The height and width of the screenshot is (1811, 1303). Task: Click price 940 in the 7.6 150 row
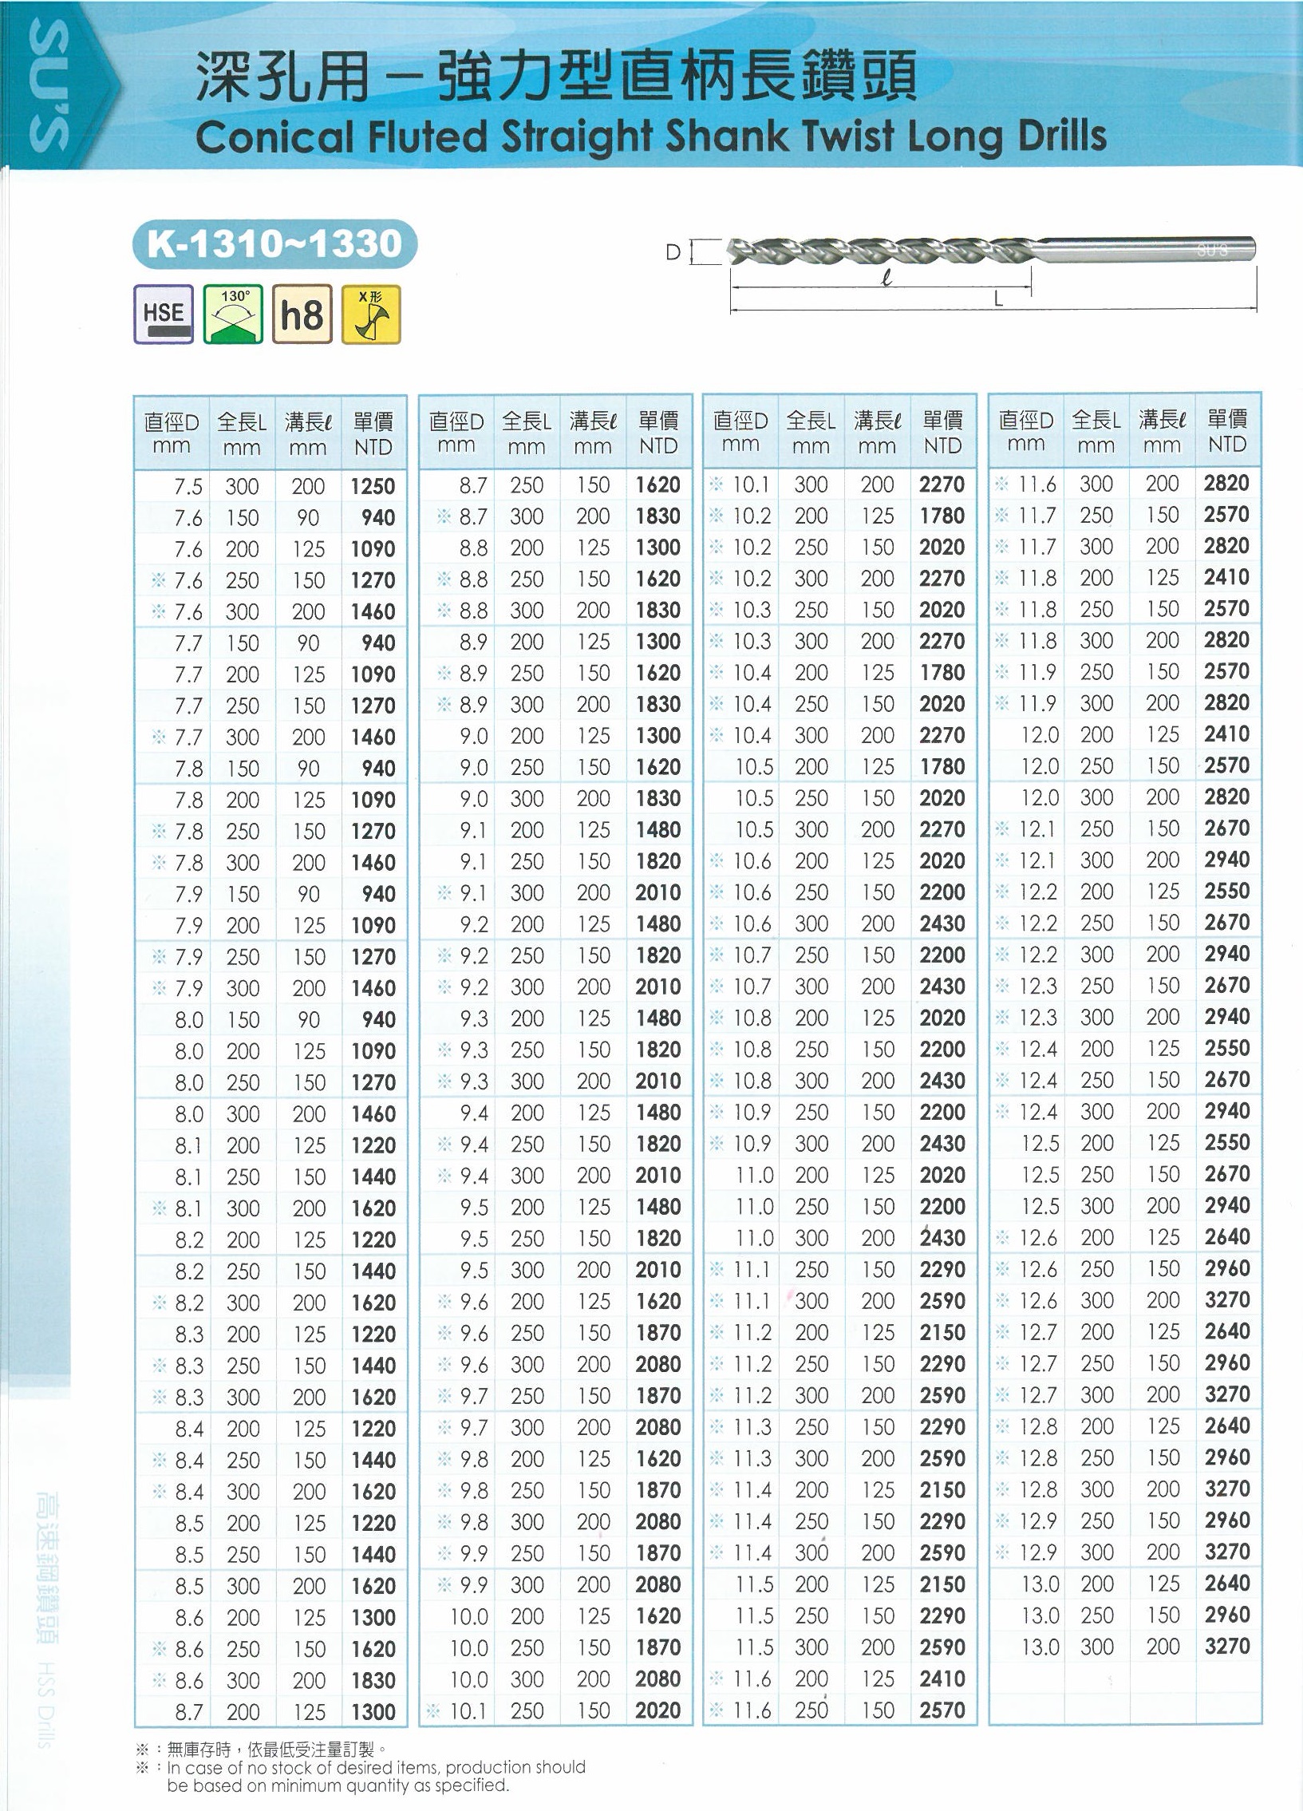(x=377, y=517)
